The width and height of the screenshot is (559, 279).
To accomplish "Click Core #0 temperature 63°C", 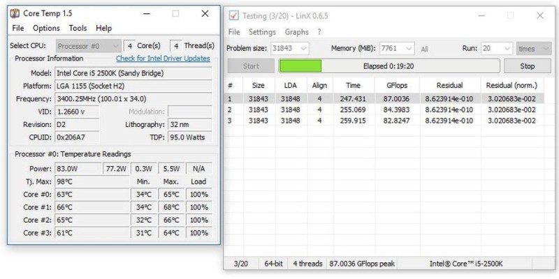I will 92,195.
